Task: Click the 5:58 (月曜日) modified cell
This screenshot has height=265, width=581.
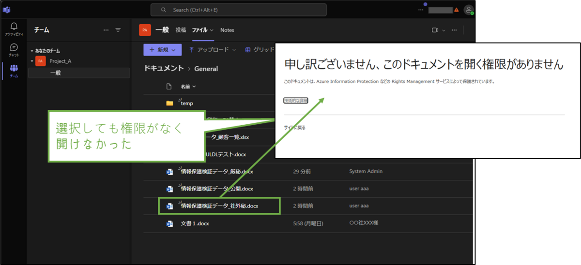Action: [308, 223]
